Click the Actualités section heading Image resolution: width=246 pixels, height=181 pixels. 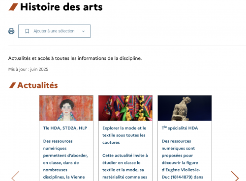(x=37, y=85)
